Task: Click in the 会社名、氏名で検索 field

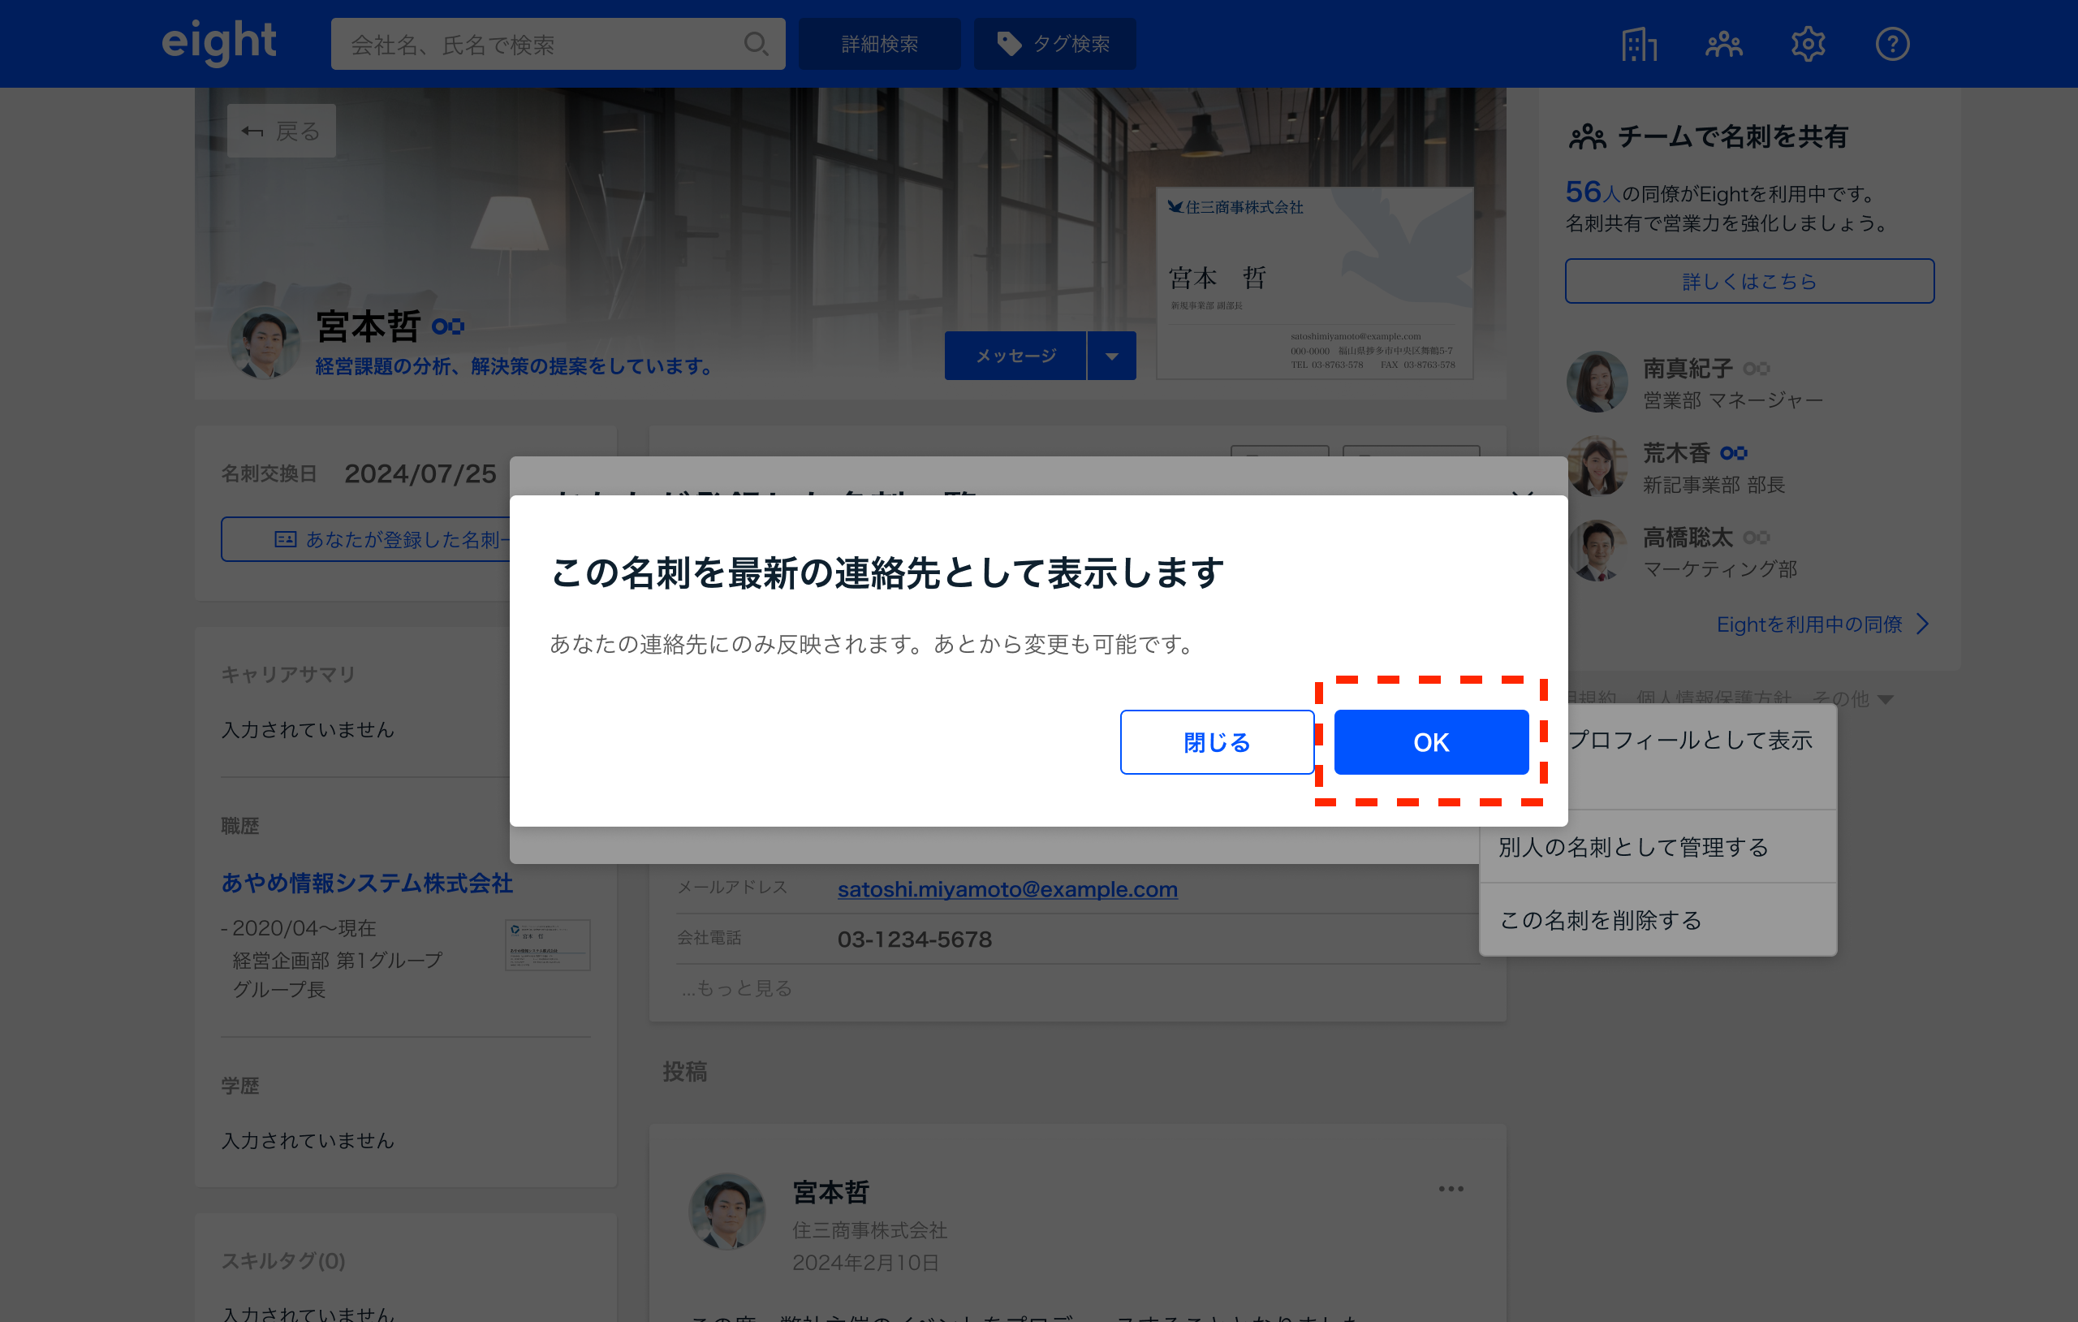Action: point(535,44)
